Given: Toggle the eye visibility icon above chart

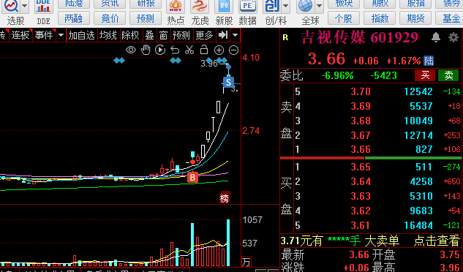Looking at the screenshot, I should click(131, 50).
